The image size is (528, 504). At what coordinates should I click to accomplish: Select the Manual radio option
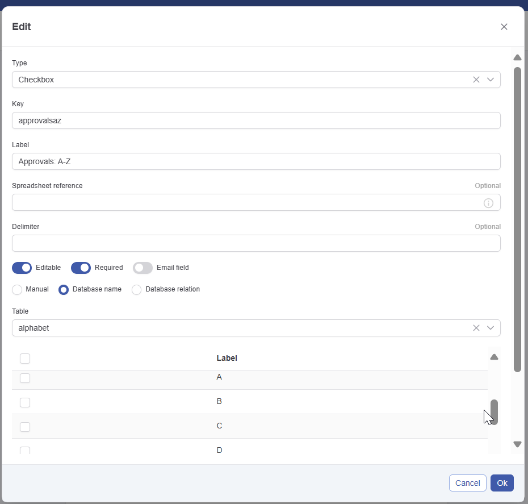tap(17, 290)
